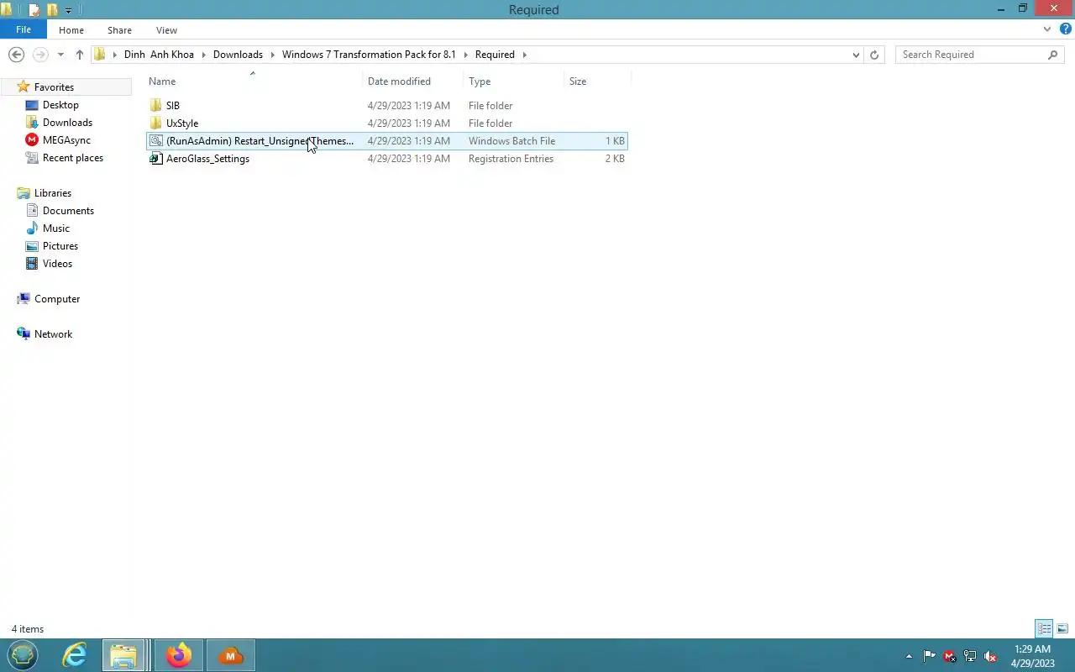This screenshot has width=1075, height=672.
Task: Expand arrow after Windows 7 Transformation Pack
Action: click(x=466, y=55)
